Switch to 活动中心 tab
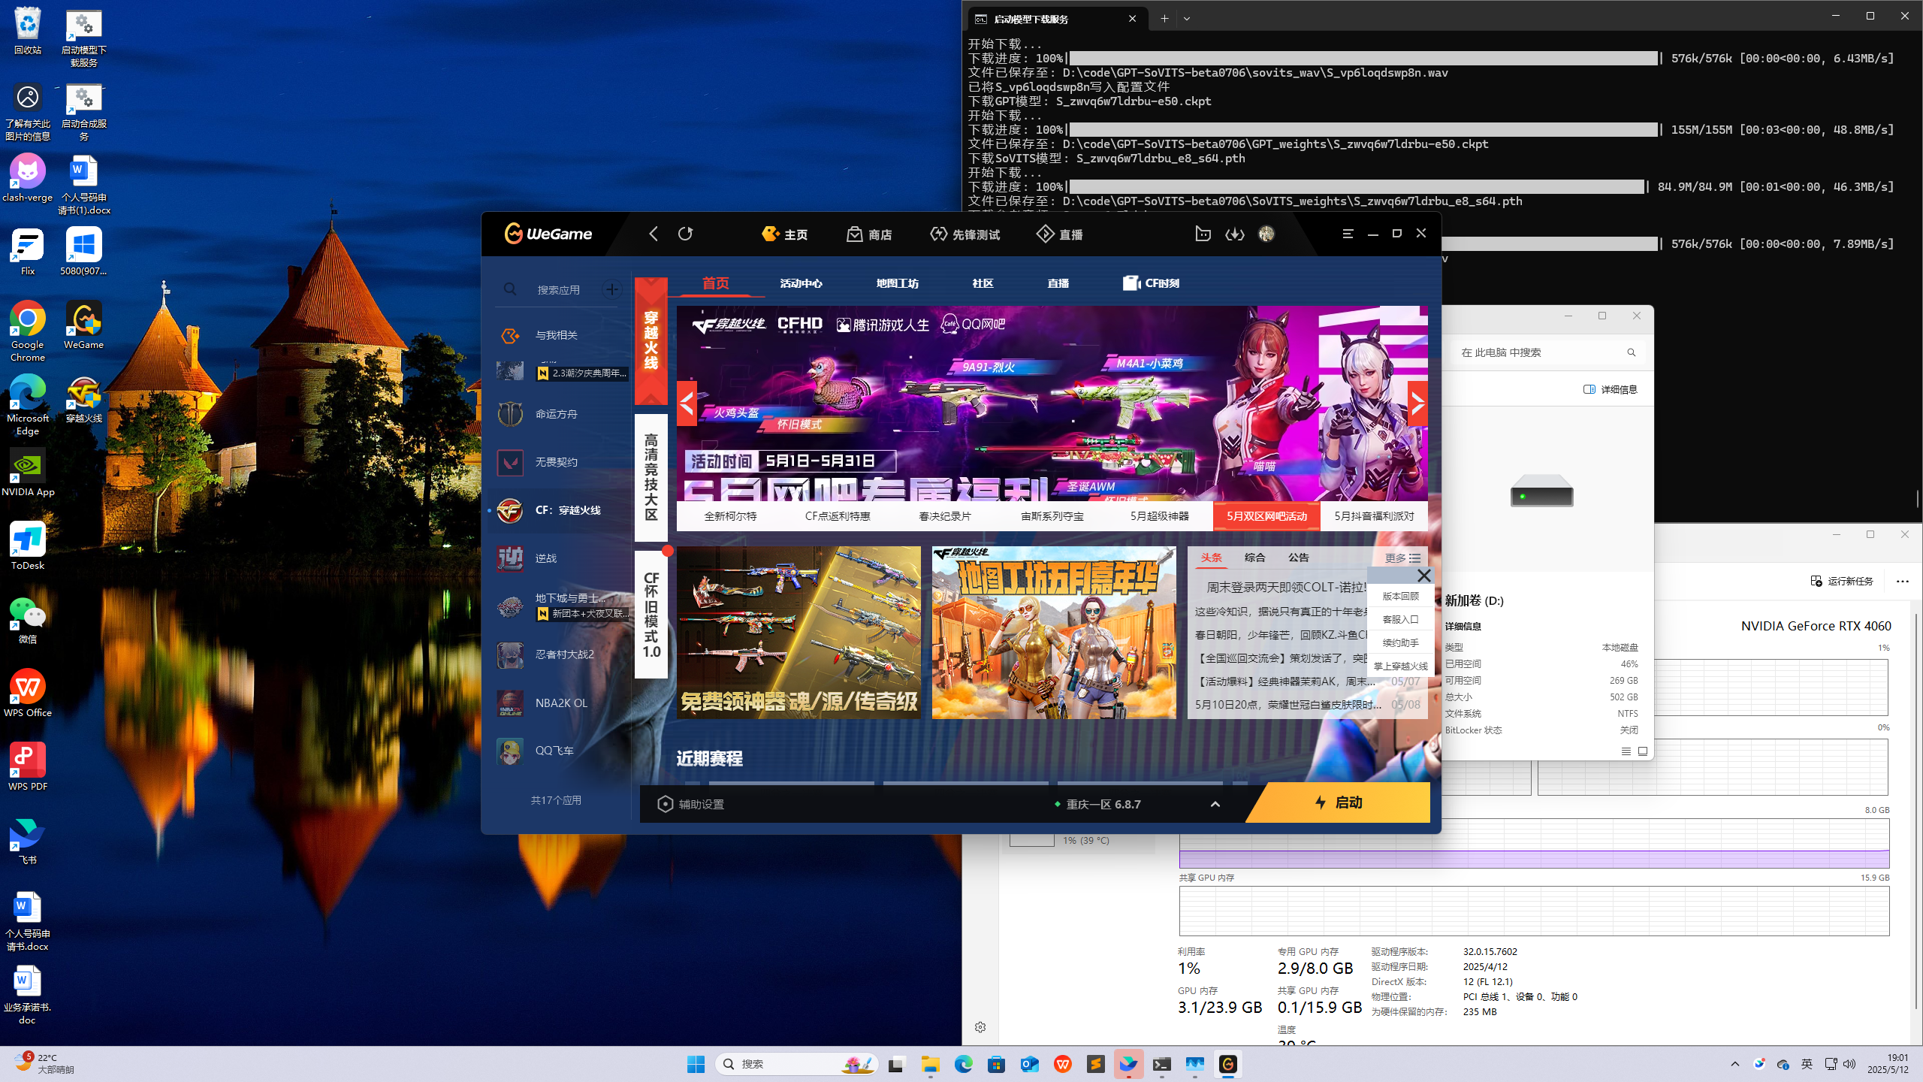The image size is (1923, 1082). (801, 283)
